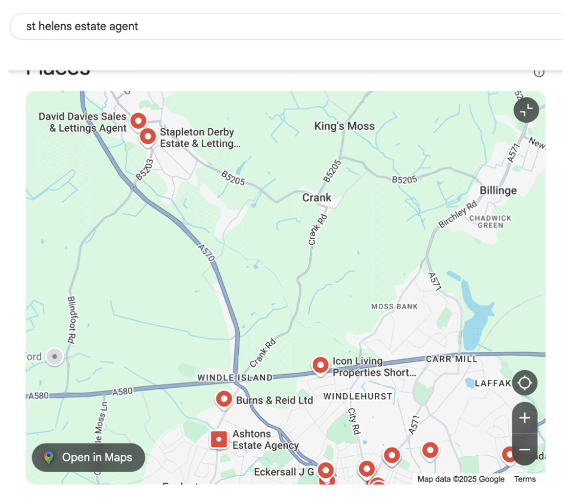Click the MOSS BANK label
The height and width of the screenshot is (498, 574).
(x=394, y=306)
